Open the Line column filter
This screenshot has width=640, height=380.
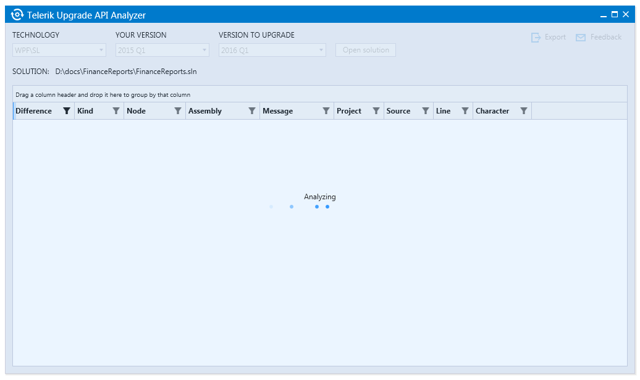click(465, 111)
